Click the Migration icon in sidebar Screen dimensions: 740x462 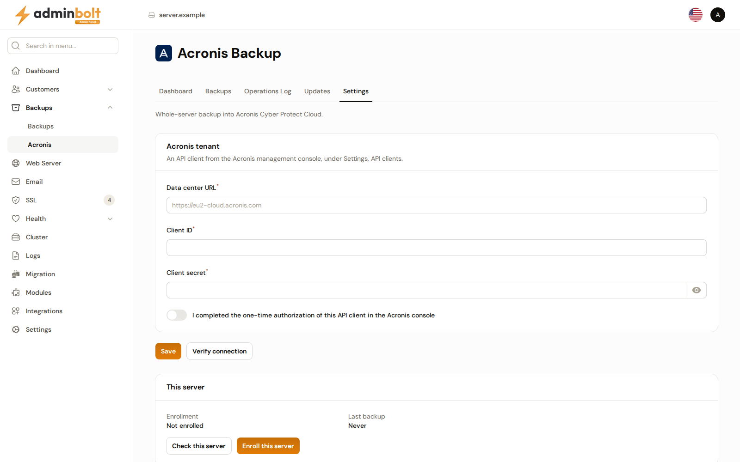(x=16, y=274)
